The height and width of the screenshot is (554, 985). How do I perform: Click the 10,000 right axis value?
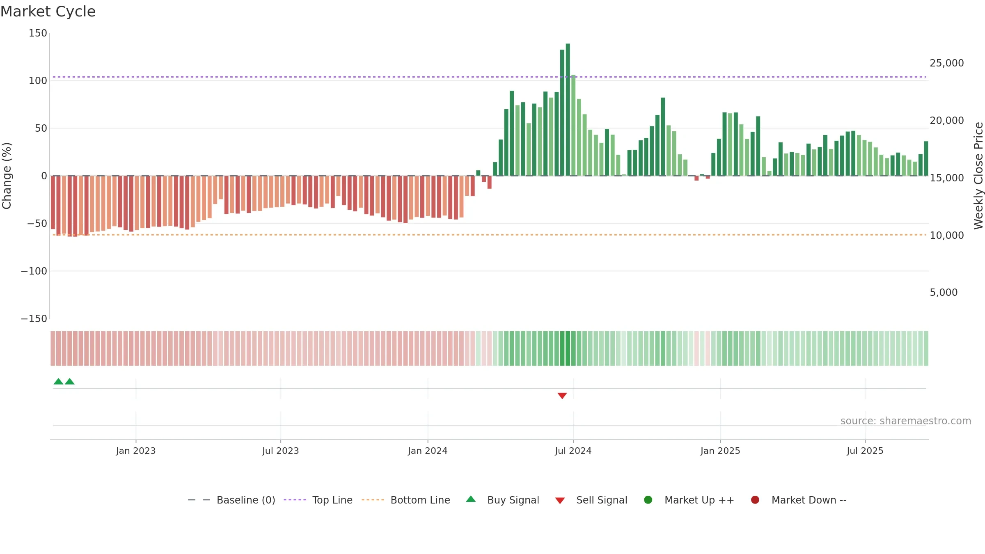click(947, 235)
